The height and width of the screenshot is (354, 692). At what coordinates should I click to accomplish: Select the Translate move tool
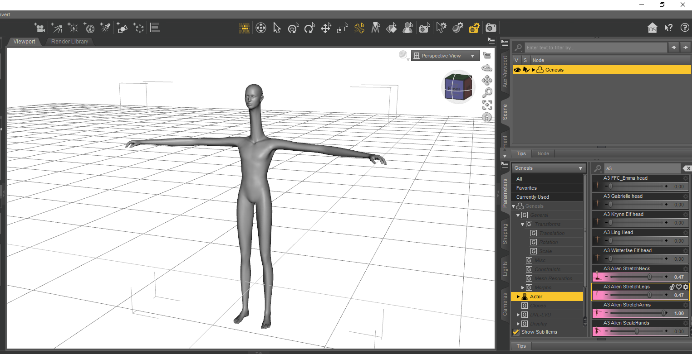click(326, 29)
